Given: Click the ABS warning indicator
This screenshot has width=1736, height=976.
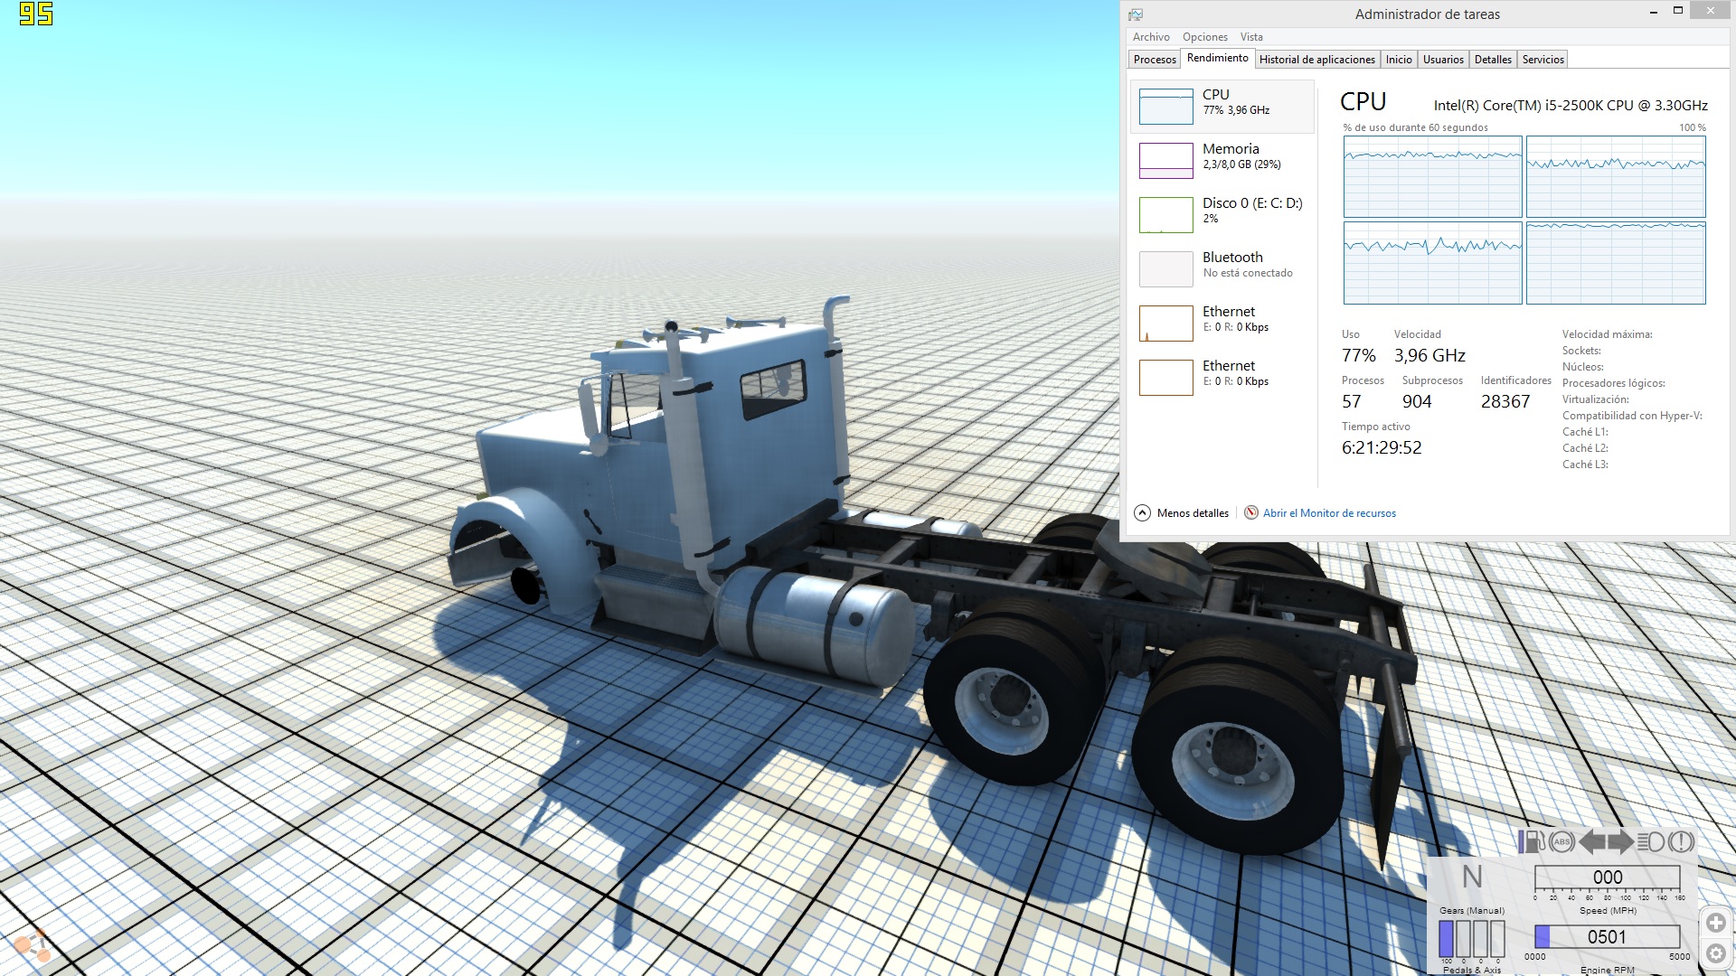Looking at the screenshot, I should 1561,841.
